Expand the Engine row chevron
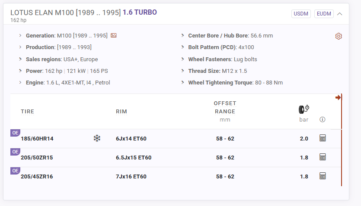The image size is (361, 206). coord(20,82)
